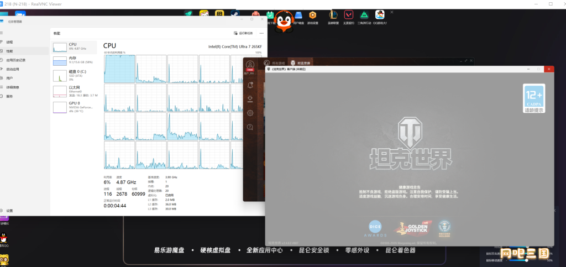Close the top dock with X
The height and width of the screenshot is (267, 566).
tap(392, 12)
